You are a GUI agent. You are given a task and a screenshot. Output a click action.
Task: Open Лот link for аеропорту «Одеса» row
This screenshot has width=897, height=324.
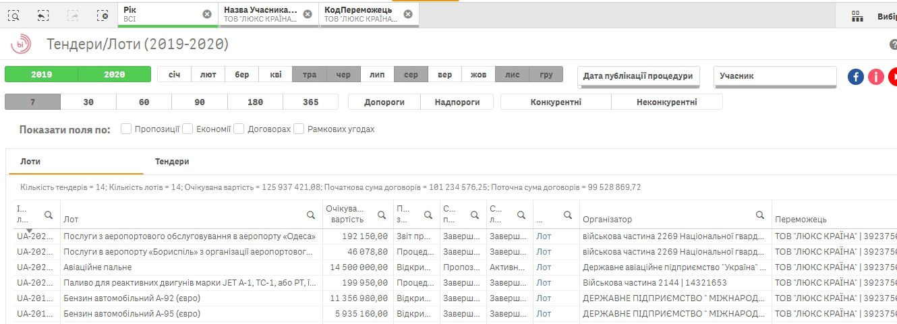pos(544,236)
